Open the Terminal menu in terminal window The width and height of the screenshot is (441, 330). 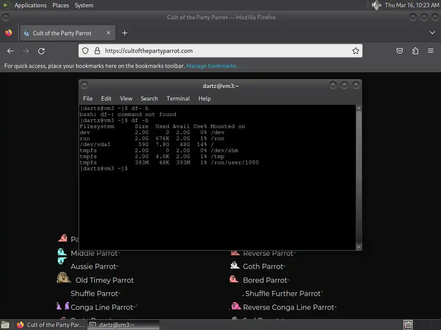click(178, 98)
